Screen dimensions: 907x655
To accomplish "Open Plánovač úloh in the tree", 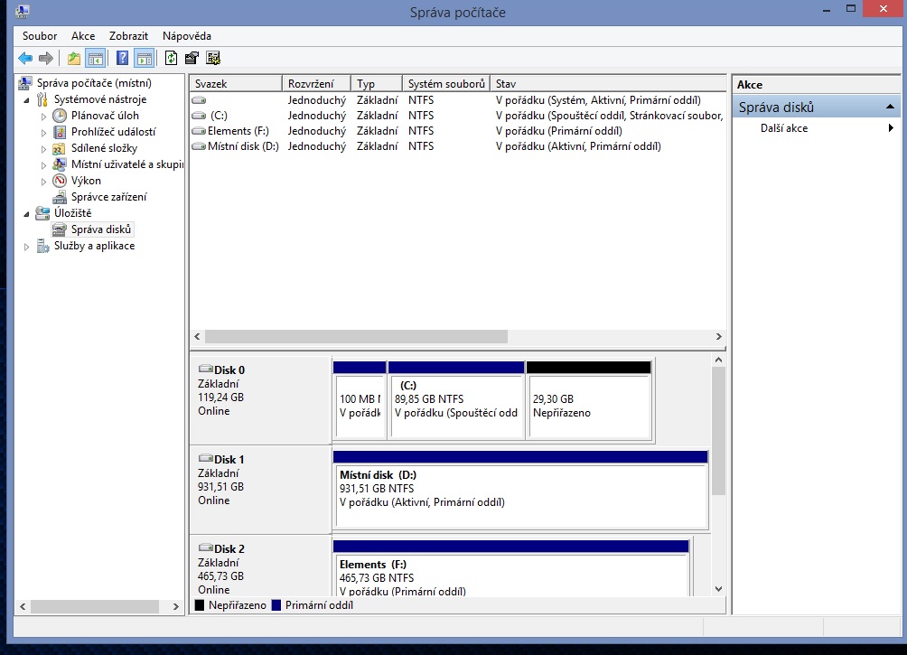I will coord(105,116).
